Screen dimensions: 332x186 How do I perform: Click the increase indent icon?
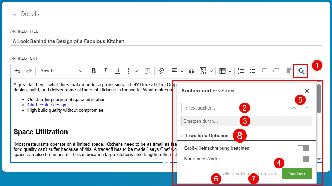(276, 71)
